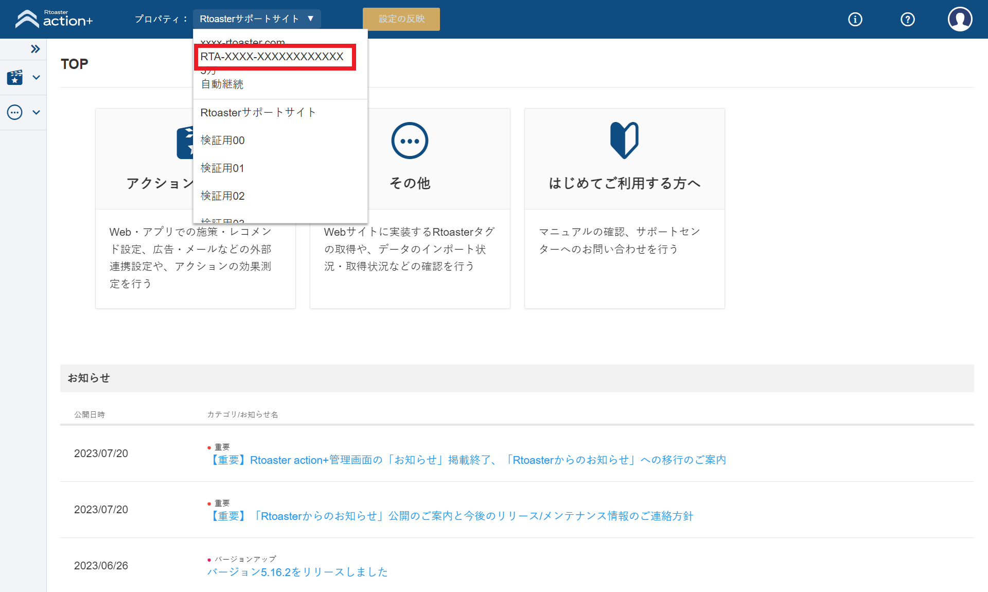Click the Other ellipsis sidebar icon
This screenshot has width=988, height=592.
pos(15,112)
